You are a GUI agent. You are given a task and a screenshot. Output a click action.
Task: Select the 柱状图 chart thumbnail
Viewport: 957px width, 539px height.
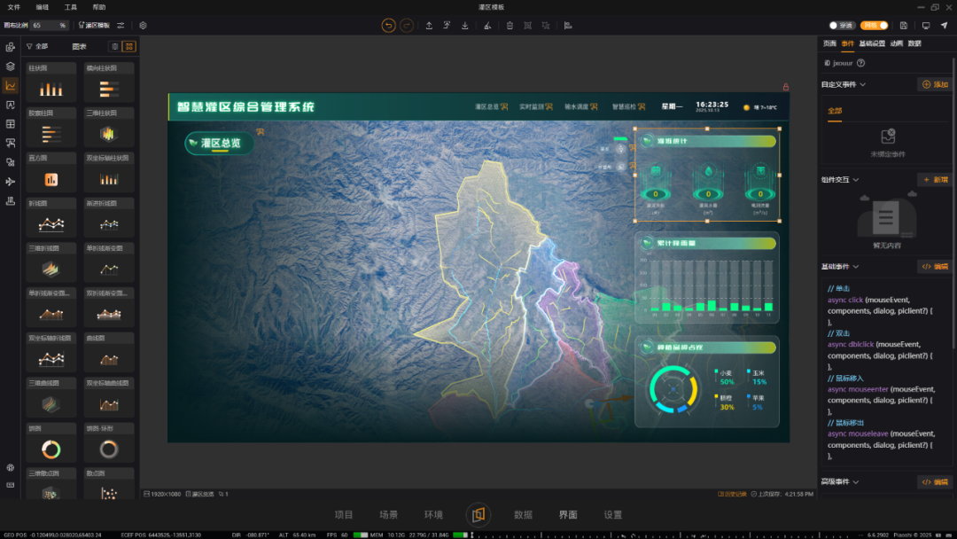tap(51, 82)
